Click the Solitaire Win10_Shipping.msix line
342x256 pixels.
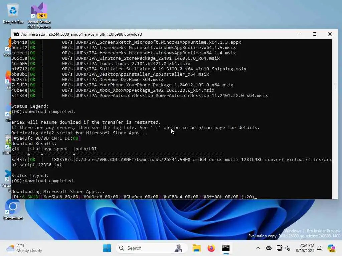click(x=129, y=69)
